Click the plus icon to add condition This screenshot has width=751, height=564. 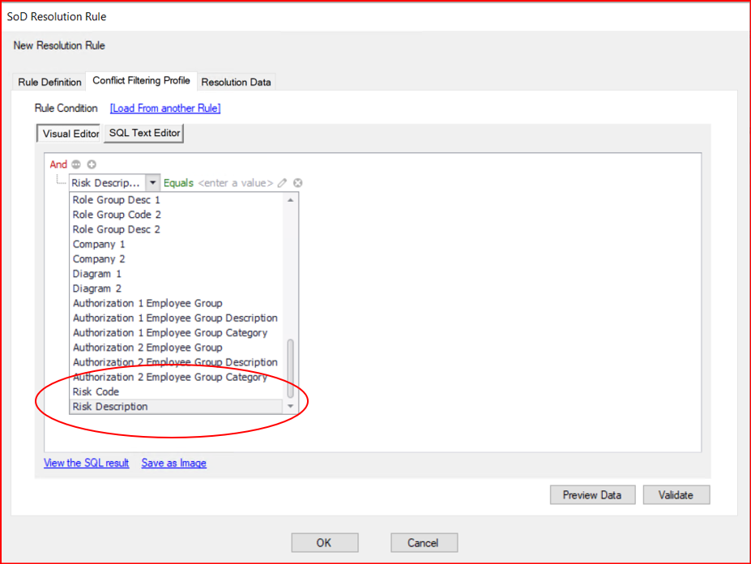click(x=92, y=164)
